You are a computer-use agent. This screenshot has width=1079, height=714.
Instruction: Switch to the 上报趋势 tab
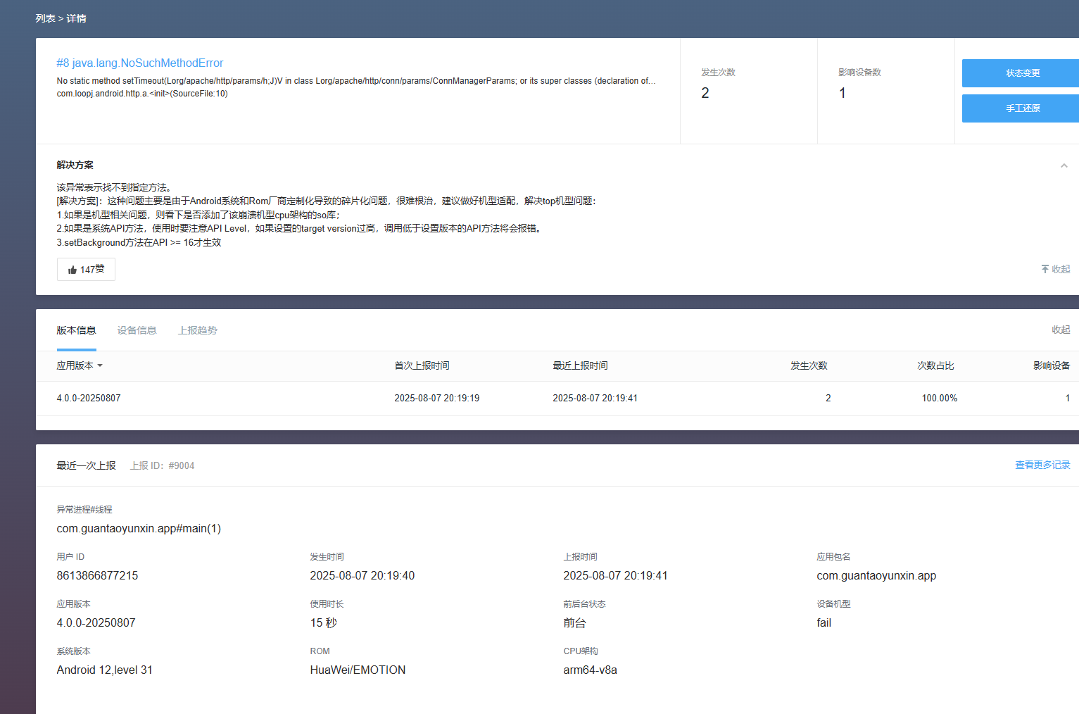click(198, 330)
